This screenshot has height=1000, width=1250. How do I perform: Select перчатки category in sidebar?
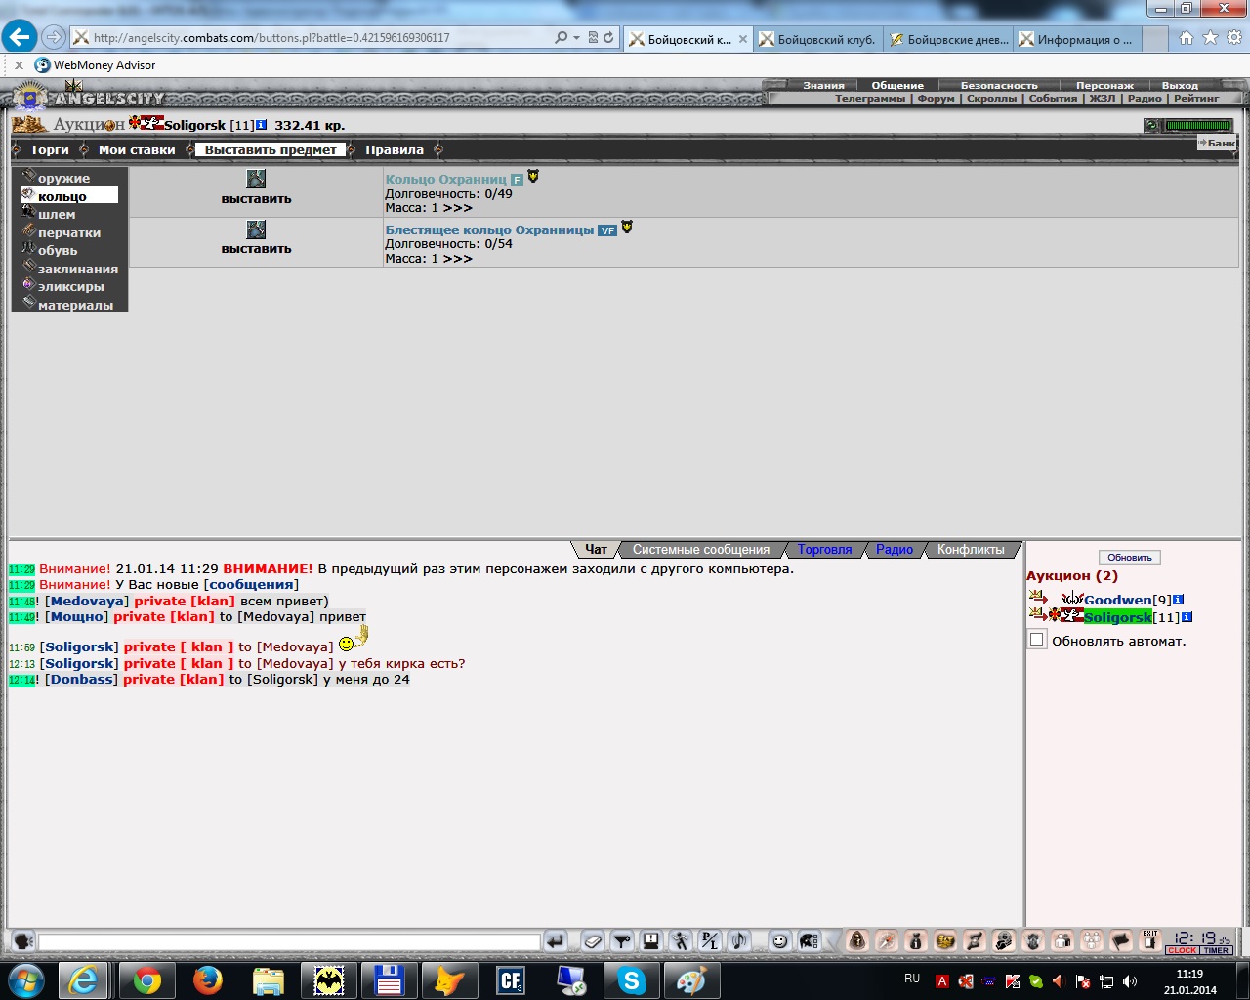tap(68, 232)
